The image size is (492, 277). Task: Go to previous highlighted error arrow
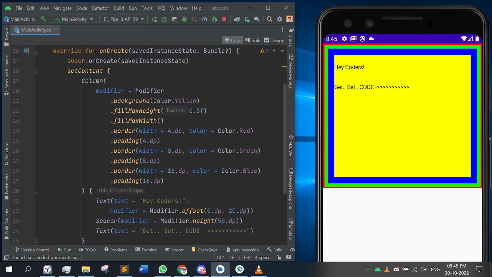pos(274,50)
